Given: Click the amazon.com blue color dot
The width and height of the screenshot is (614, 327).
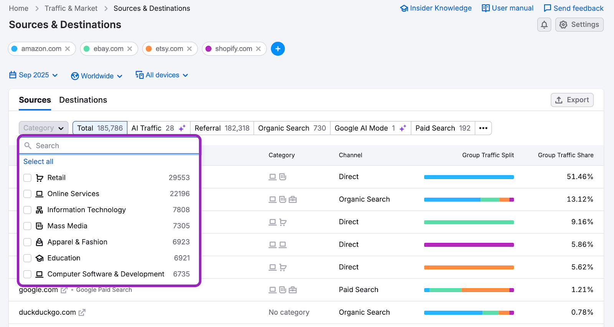Looking at the screenshot, I should pyautogui.click(x=15, y=49).
